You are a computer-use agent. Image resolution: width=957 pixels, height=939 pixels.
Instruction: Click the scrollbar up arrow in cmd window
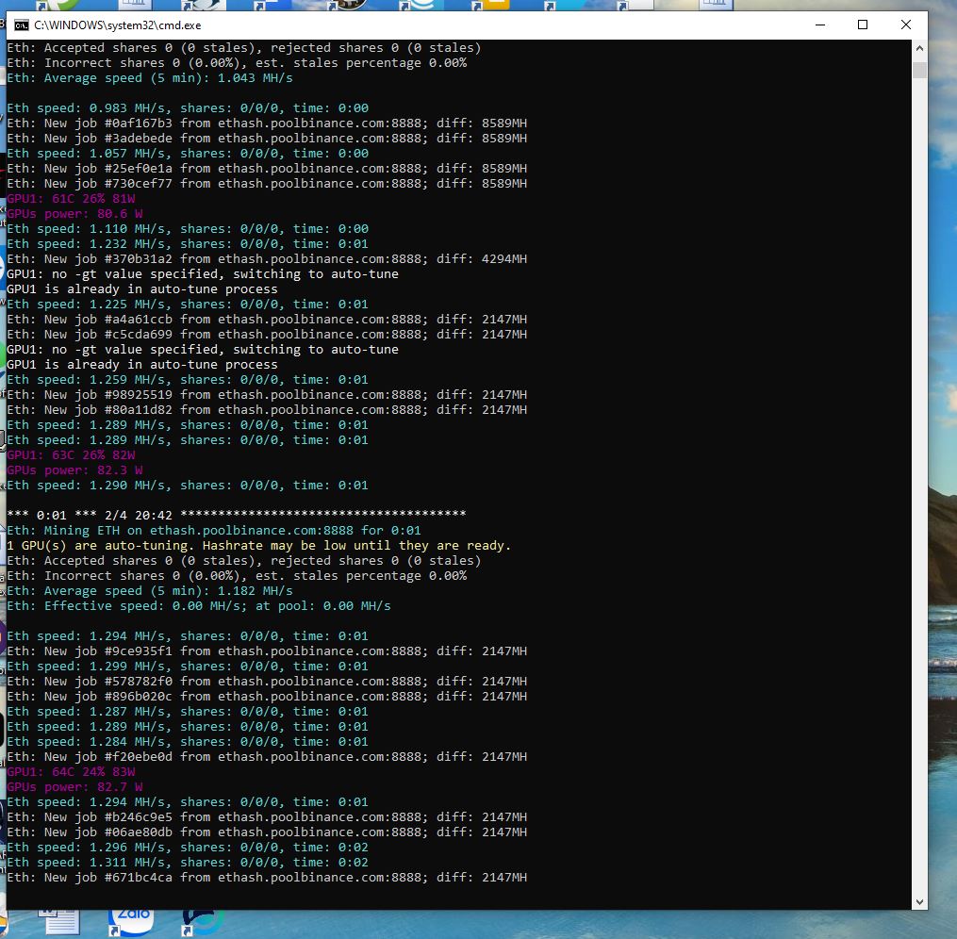pyautogui.click(x=919, y=47)
